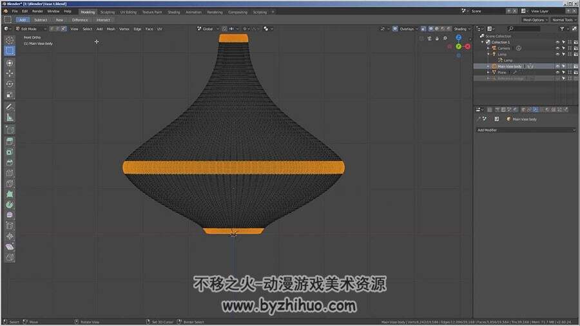580x326 pixels.
Task: Open the Mesh Options dropdown
Action: [536, 20]
